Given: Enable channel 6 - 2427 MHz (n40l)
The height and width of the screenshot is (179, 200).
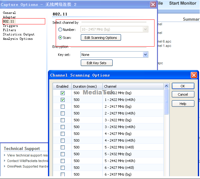Looking at the screenshot, I should click(63, 168).
